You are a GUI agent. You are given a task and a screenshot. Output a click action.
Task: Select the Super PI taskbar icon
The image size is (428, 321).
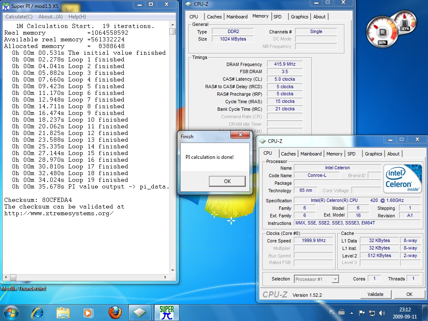click(x=166, y=312)
